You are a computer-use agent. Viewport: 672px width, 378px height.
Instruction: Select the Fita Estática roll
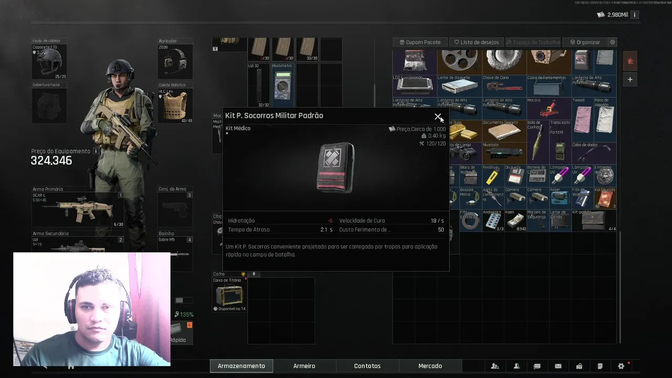[470, 220]
